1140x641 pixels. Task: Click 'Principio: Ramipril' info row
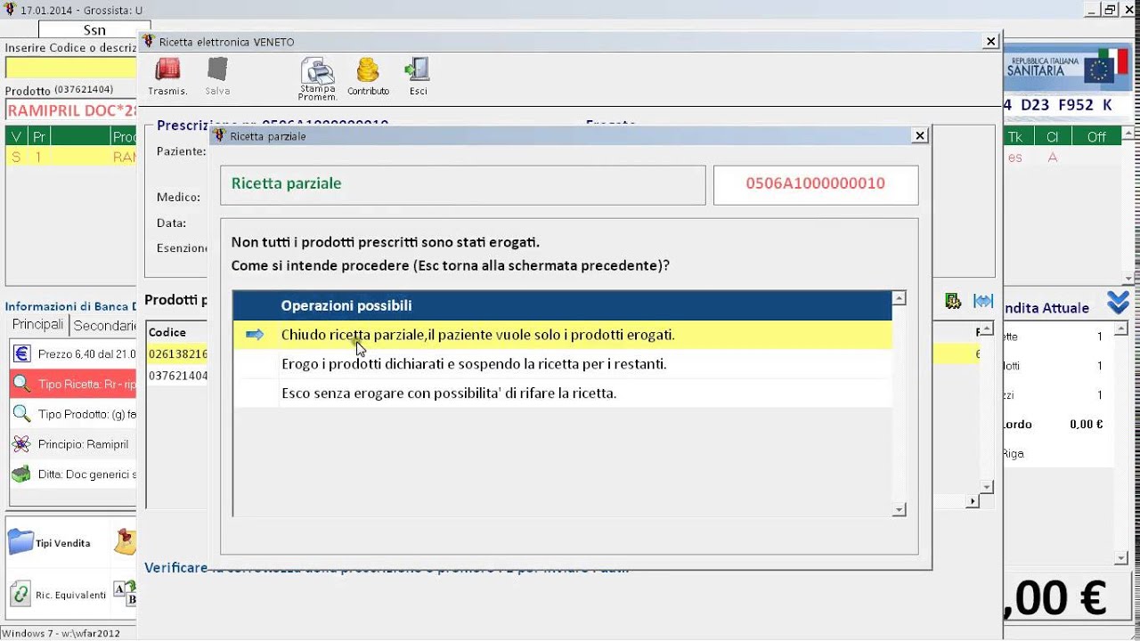coord(75,444)
